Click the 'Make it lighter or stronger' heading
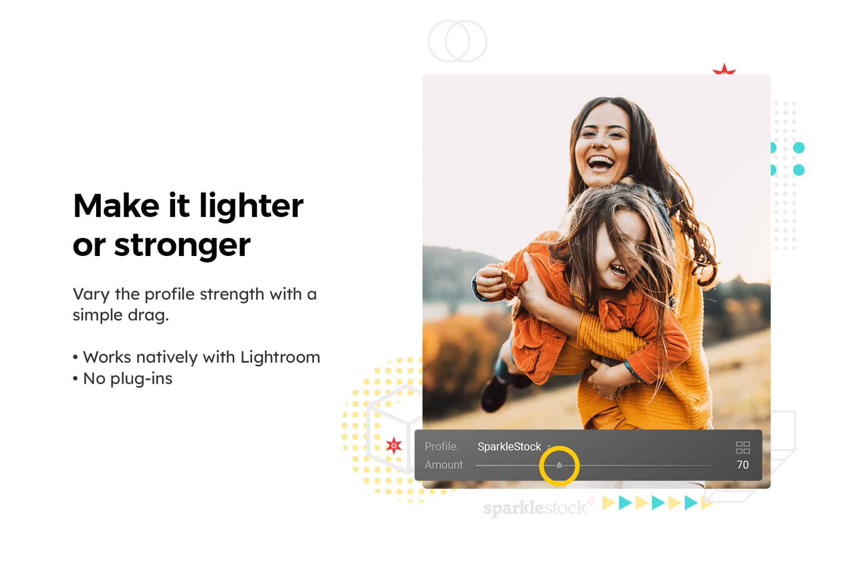 pyautogui.click(x=188, y=224)
